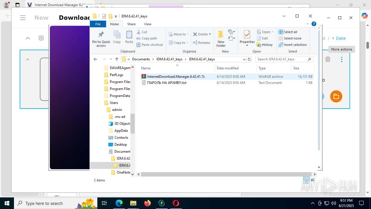Sort files by Date modified column
This screenshot has height=209, width=371.
tap(236, 68)
